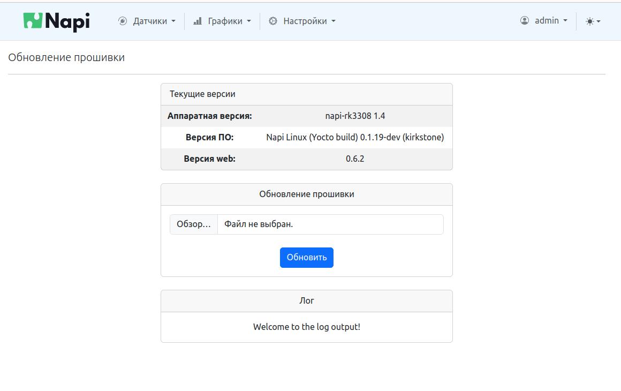
Task: Select the web version 0.6.2 row
Action: [x=306, y=159]
